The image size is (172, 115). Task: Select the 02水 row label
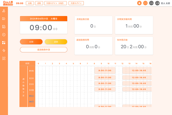point(31,78)
